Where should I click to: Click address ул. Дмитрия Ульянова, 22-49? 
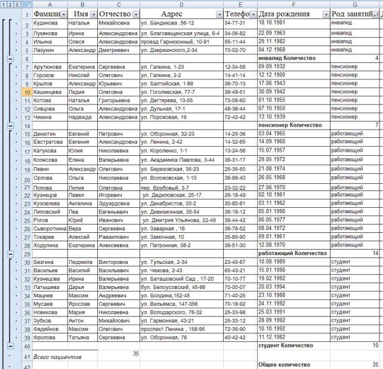(179, 220)
